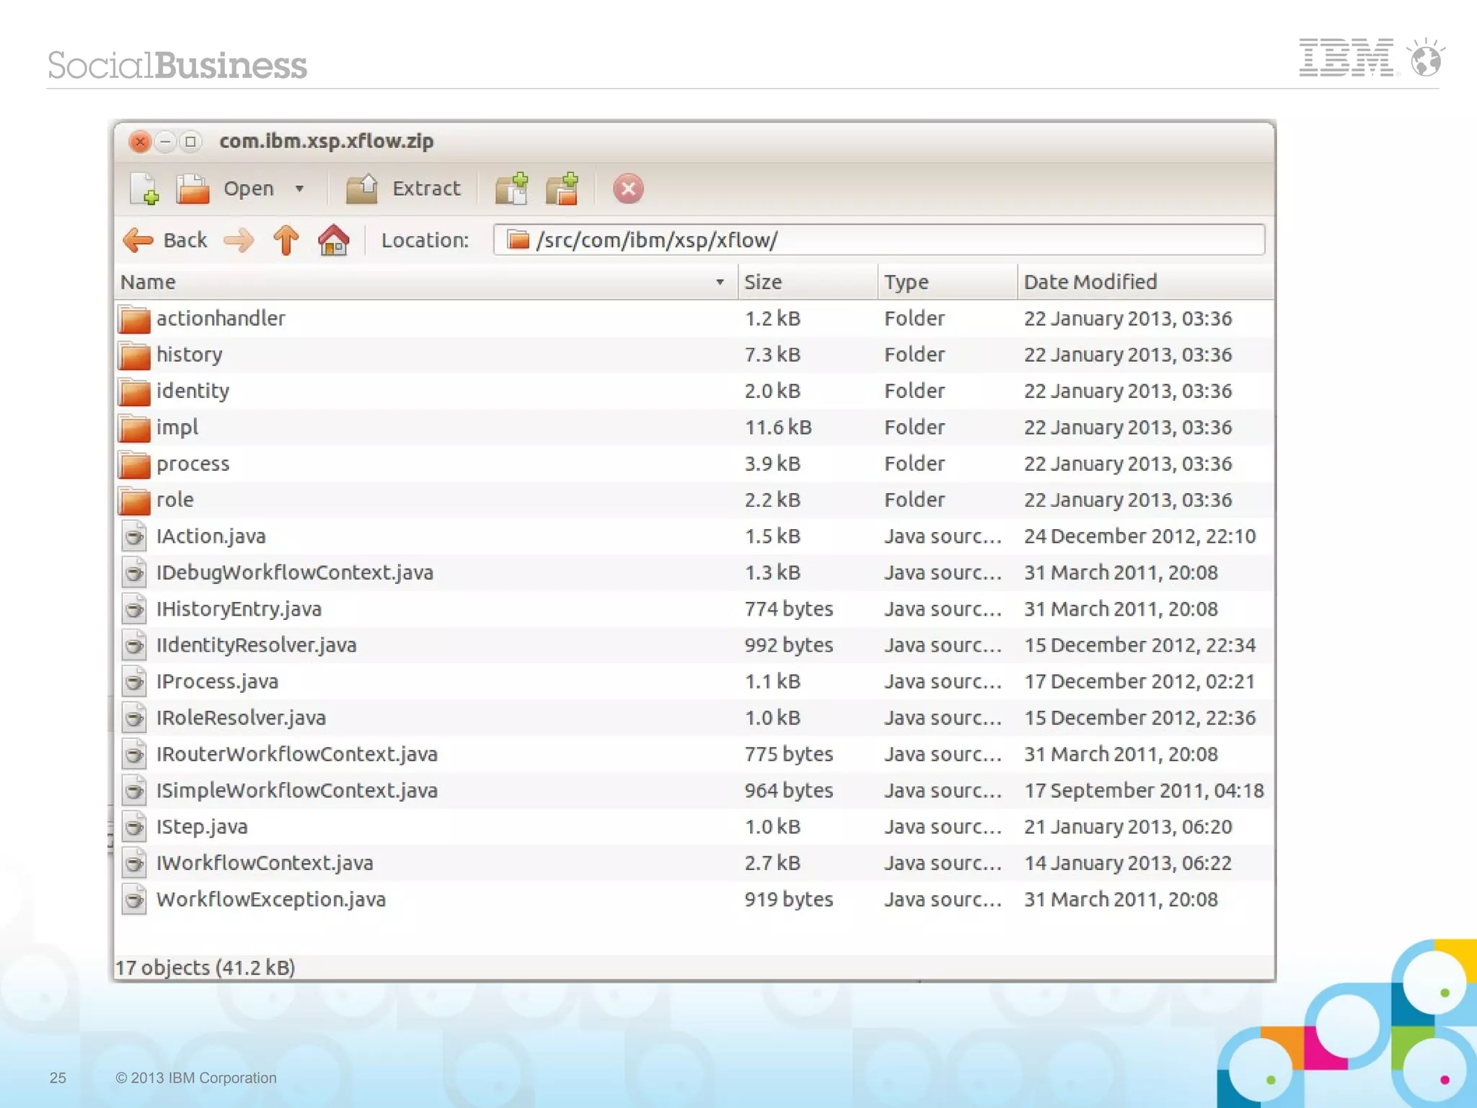The height and width of the screenshot is (1108, 1477).
Task: Click the add files to archive icon
Action: (512, 189)
